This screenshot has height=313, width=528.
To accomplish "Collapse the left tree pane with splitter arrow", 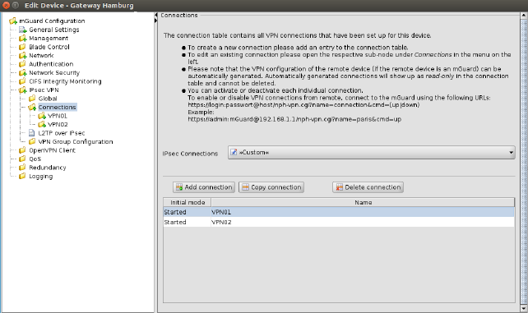I will click(x=156, y=15).
